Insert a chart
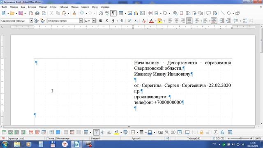 (x=136, y=13)
